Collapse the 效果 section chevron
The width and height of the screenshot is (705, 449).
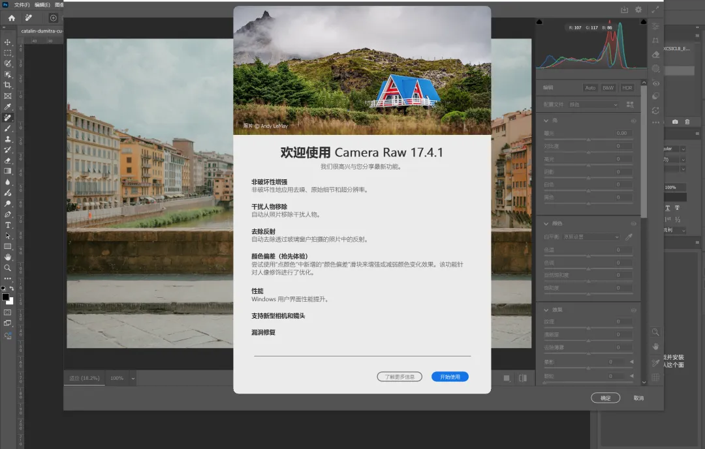(546, 310)
